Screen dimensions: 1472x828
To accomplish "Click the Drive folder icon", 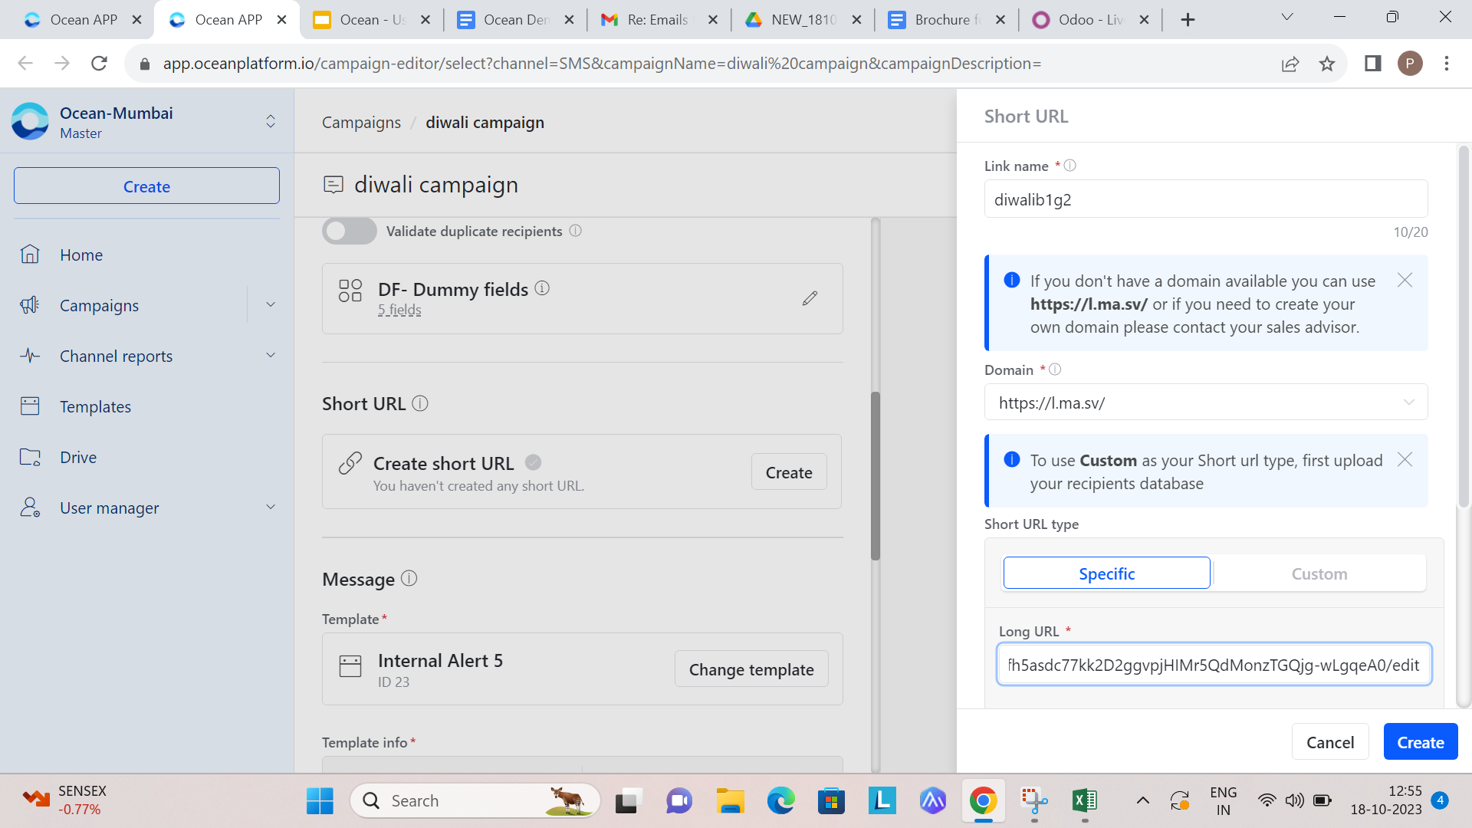I will tap(30, 457).
